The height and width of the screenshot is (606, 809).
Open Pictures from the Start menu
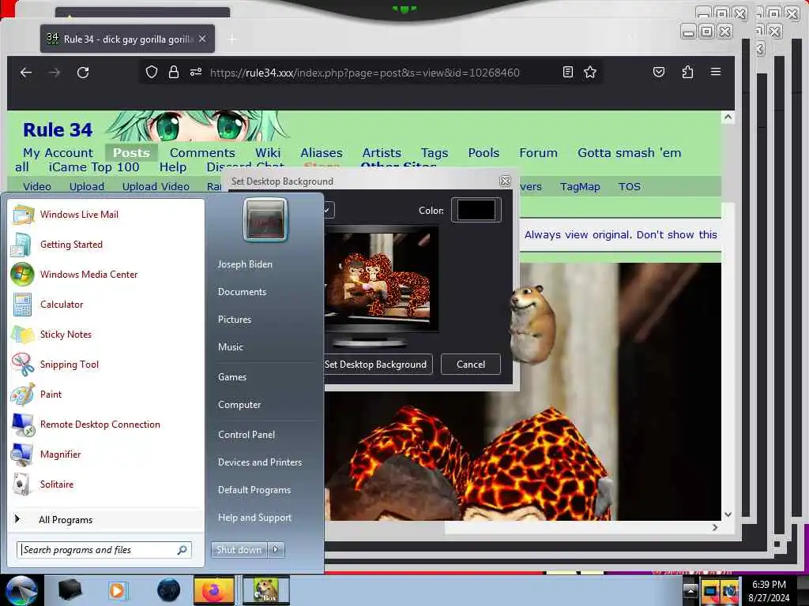(234, 320)
